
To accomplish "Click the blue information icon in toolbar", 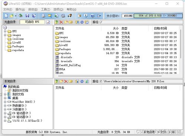I will (86, 16).
